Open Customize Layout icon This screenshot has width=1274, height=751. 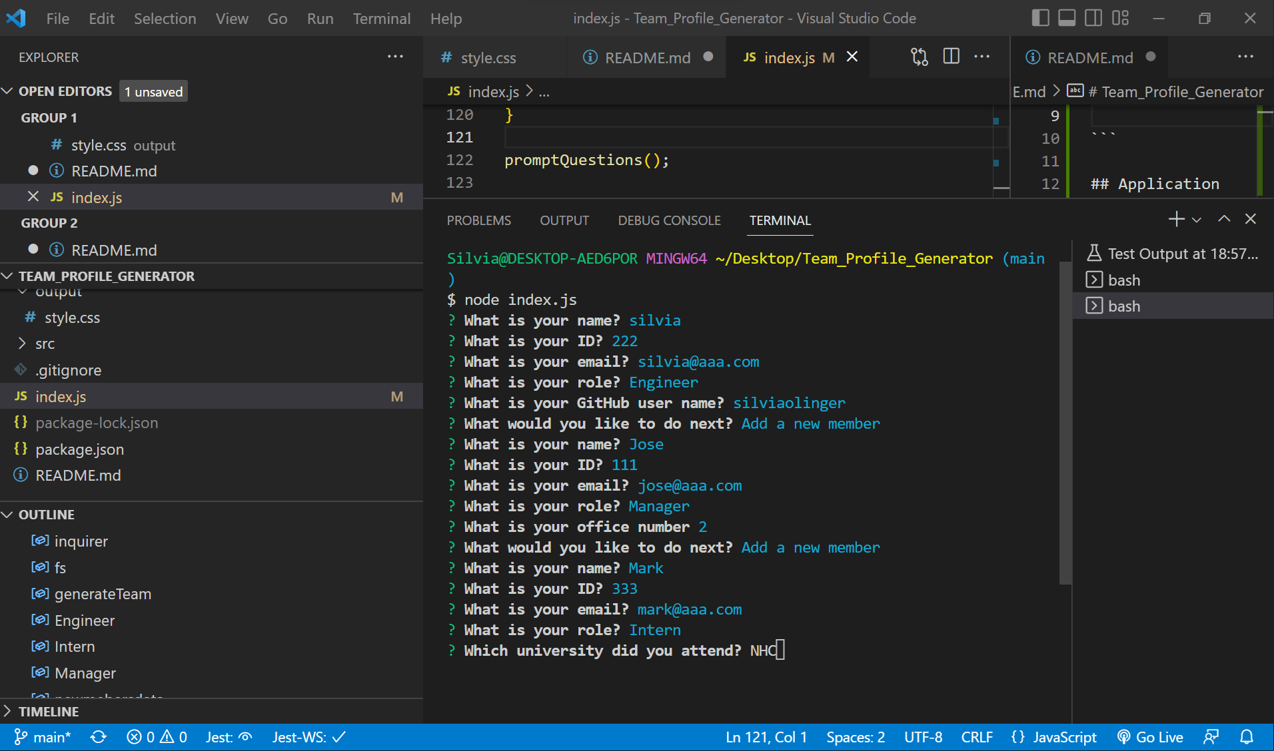(1121, 18)
